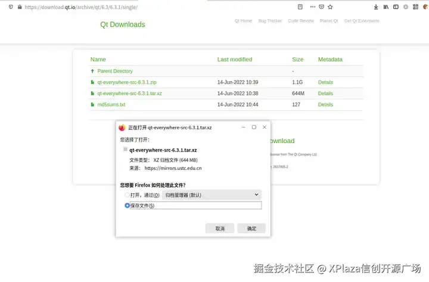Open Get Qt Extensions navigation link
The image size is (429, 282).
(x=362, y=21)
